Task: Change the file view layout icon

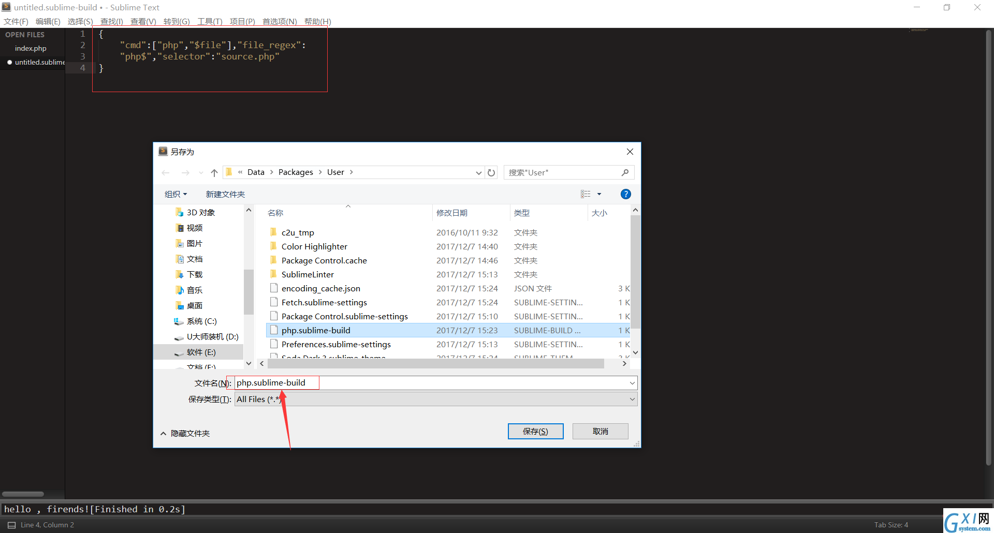Action: (586, 194)
